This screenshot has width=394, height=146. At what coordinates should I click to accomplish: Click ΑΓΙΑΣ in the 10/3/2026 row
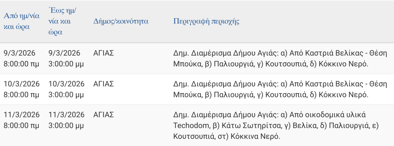point(103,84)
